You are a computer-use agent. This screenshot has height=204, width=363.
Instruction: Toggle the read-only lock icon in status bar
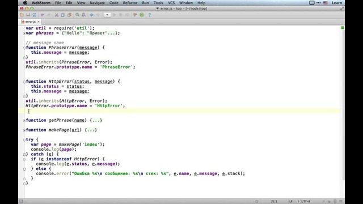click(329, 202)
